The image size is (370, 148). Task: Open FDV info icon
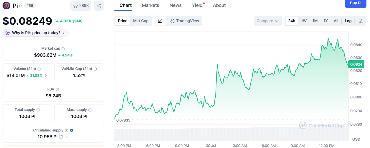coord(57,90)
